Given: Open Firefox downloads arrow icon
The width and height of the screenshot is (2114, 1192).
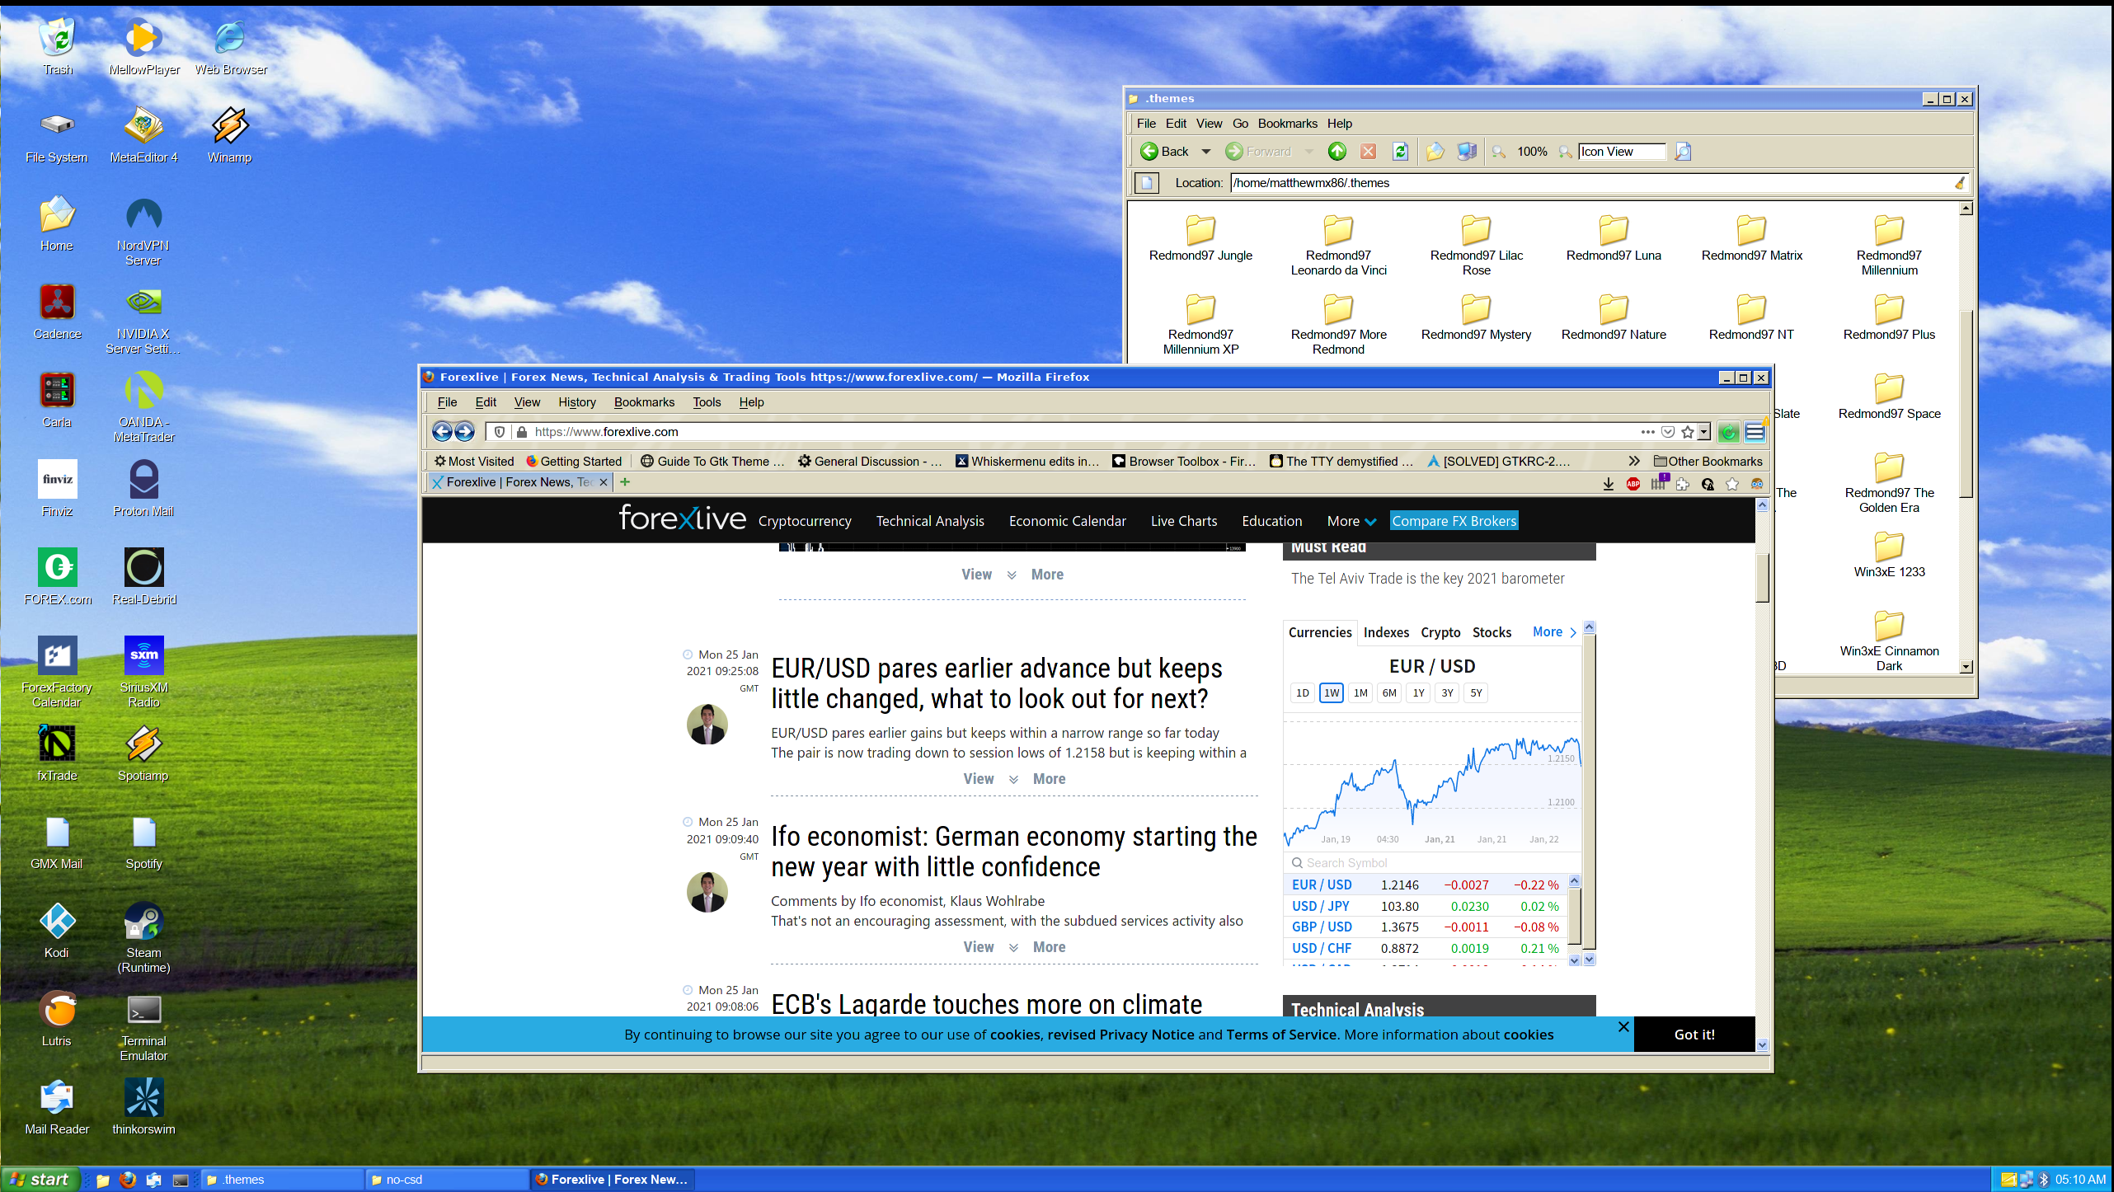Looking at the screenshot, I should pyautogui.click(x=1609, y=484).
